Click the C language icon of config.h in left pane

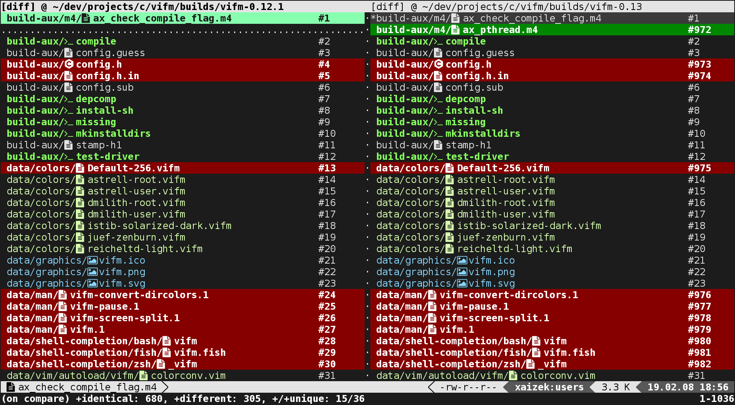69,65
